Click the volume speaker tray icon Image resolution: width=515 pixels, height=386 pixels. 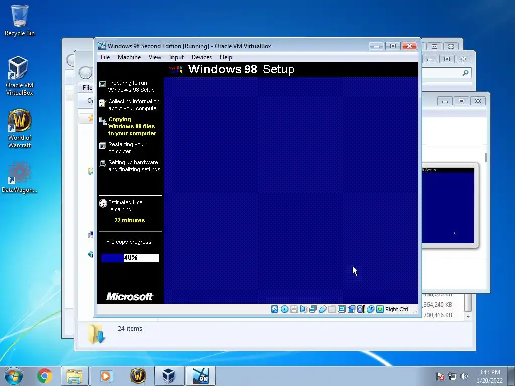tap(464, 376)
